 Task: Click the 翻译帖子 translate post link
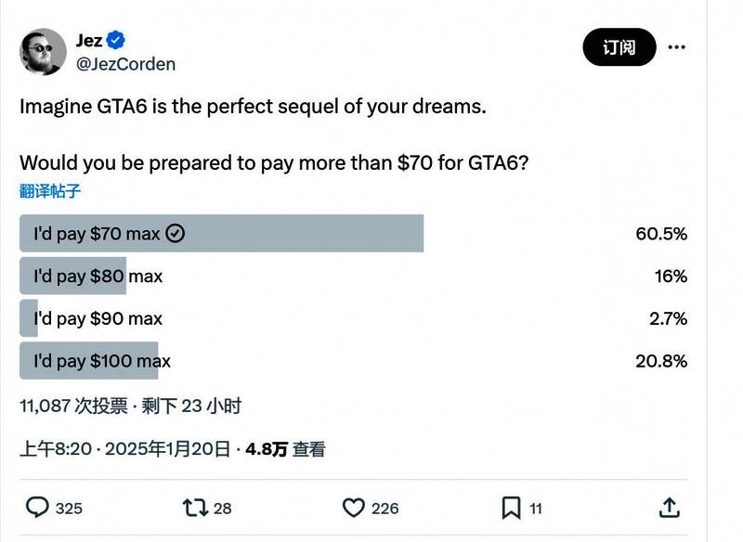pos(50,191)
